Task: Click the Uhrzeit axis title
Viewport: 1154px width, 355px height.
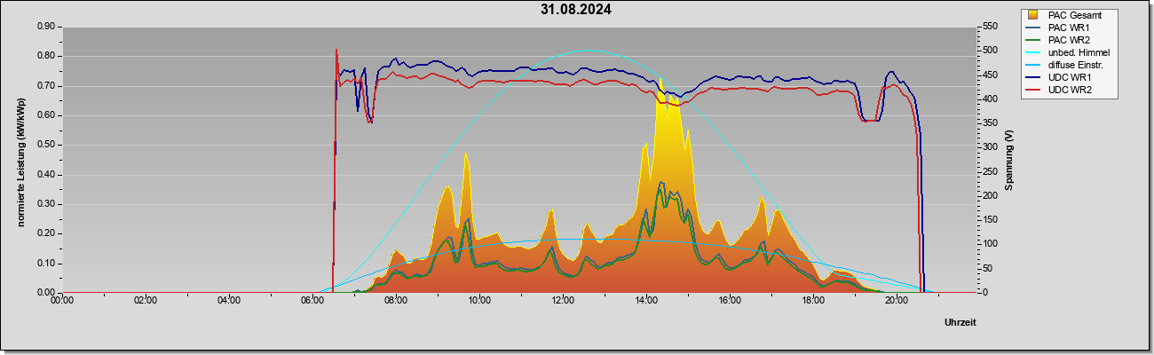Action: click(960, 322)
